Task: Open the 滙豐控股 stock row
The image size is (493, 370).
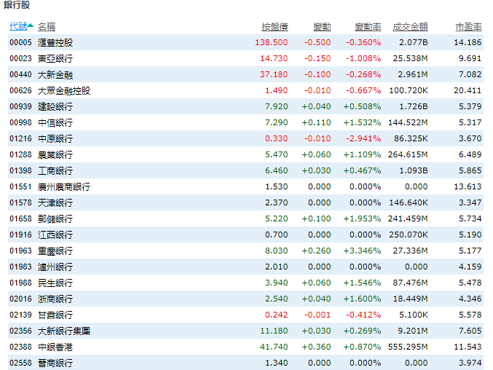Action: [x=55, y=42]
